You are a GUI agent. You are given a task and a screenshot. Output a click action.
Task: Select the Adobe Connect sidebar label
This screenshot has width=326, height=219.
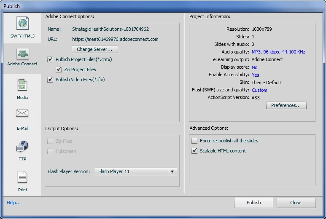pyautogui.click(x=22, y=64)
